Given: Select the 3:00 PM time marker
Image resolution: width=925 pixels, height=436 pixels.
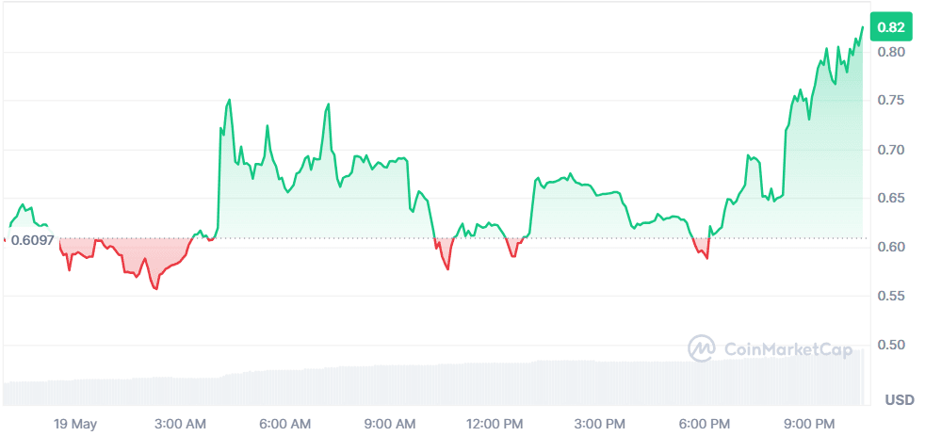Looking at the screenshot, I should tap(600, 422).
